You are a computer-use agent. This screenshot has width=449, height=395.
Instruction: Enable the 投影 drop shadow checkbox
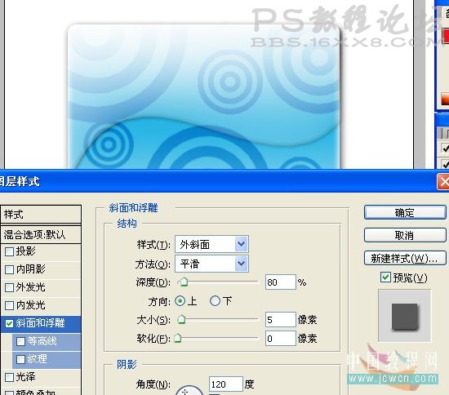click(10, 251)
